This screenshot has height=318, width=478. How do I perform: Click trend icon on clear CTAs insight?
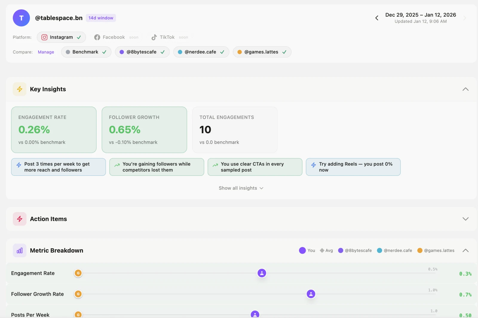point(215,165)
